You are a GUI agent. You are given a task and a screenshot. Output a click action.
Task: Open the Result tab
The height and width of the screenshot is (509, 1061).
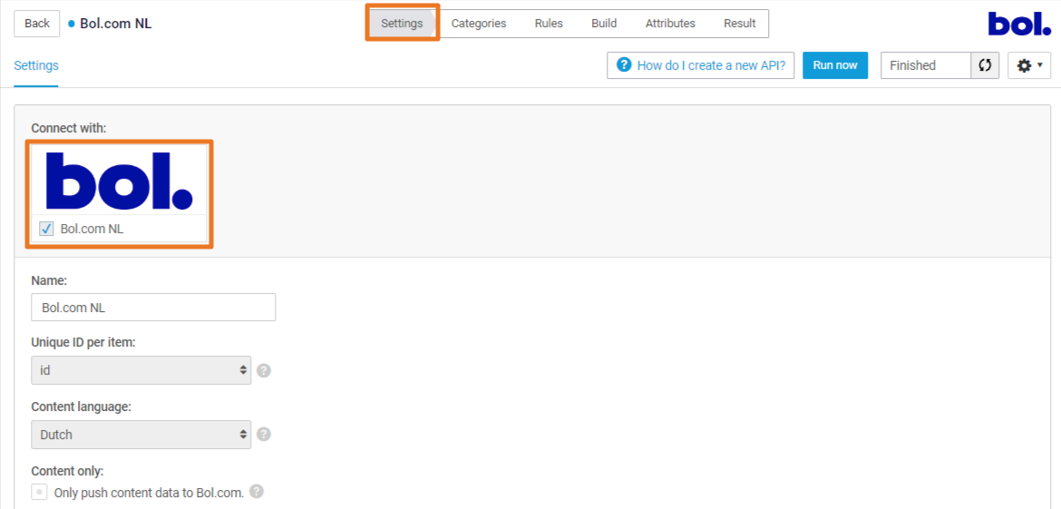(x=740, y=24)
